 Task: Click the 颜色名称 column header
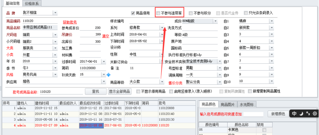(x=242, y=125)
